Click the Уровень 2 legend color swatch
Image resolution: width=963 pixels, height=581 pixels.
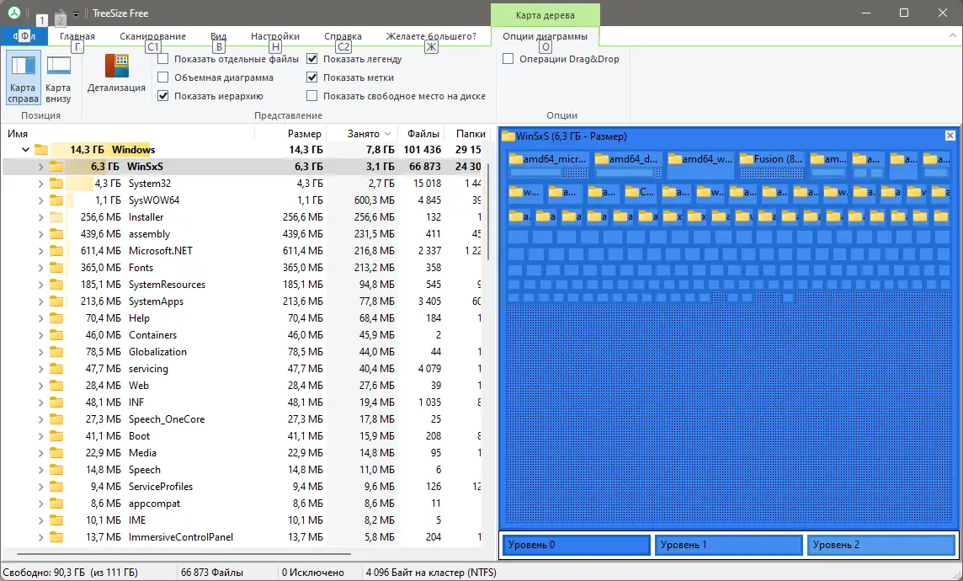point(881,545)
